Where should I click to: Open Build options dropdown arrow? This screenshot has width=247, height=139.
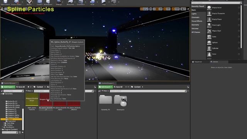tap(97, 2)
